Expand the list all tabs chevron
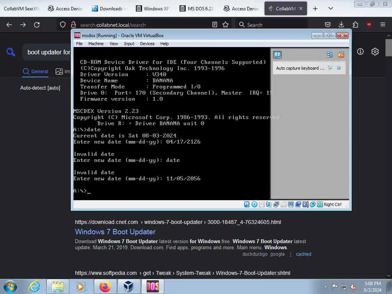Viewport: 392px width, 294px height. pos(330,8)
